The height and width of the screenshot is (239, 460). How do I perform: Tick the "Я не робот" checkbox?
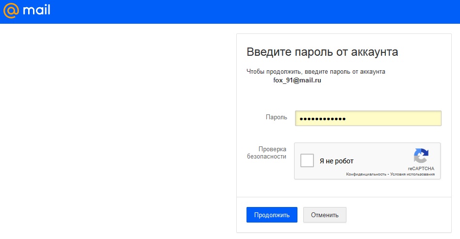(x=307, y=160)
